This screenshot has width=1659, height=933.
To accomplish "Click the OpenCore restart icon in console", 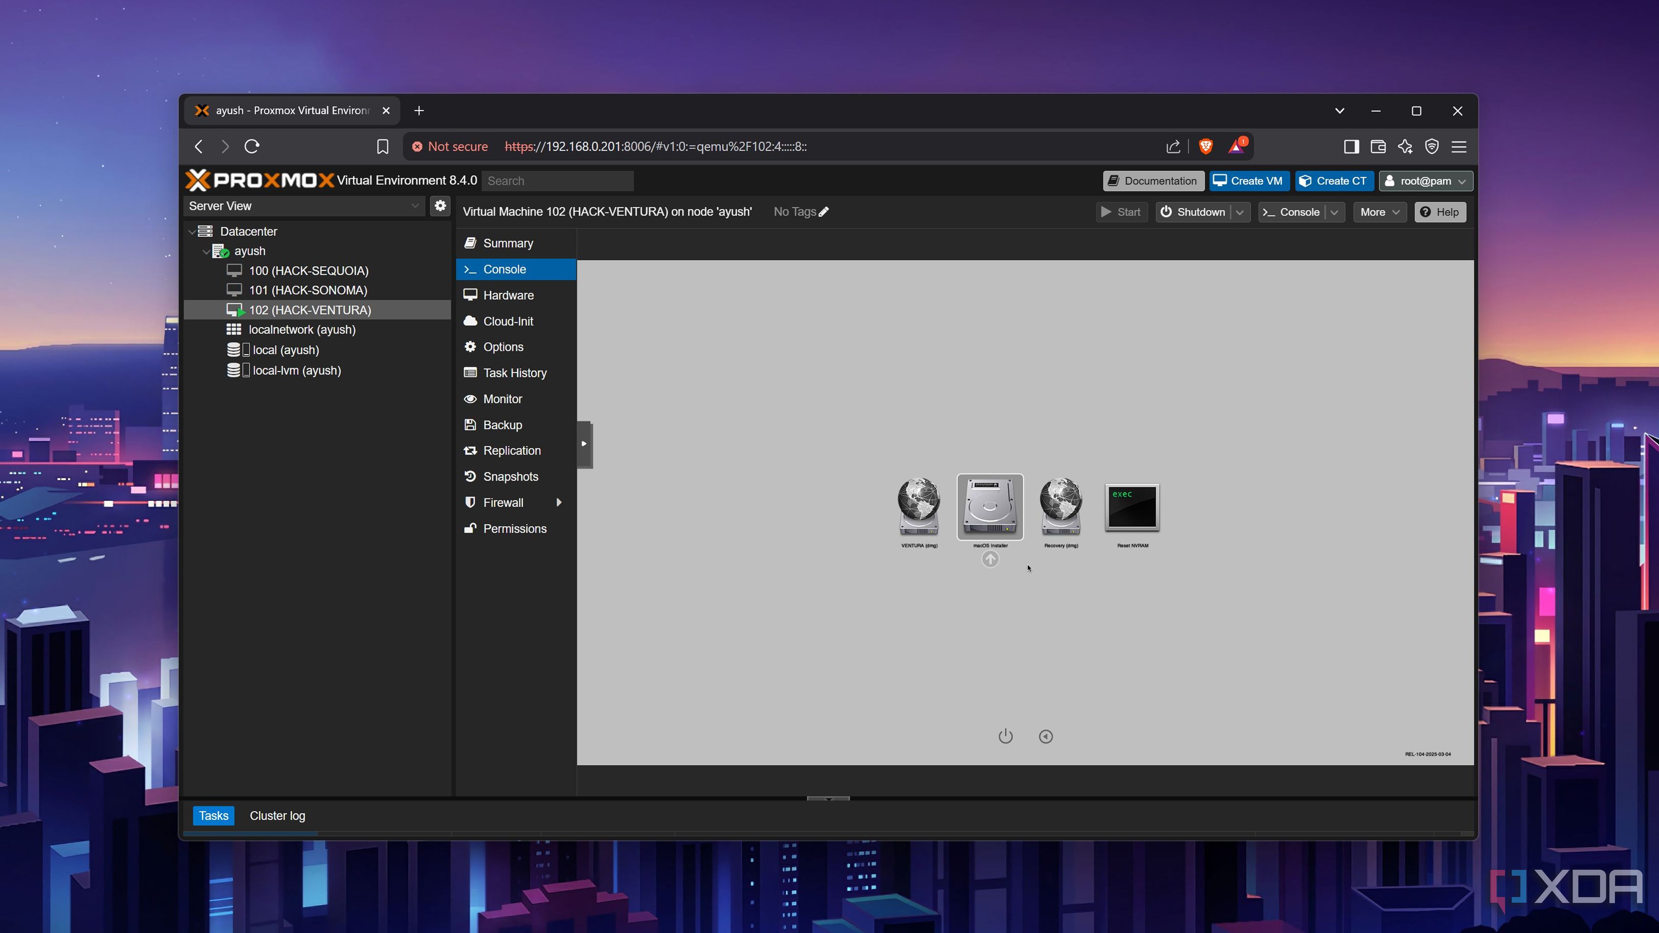I will [x=1046, y=736].
